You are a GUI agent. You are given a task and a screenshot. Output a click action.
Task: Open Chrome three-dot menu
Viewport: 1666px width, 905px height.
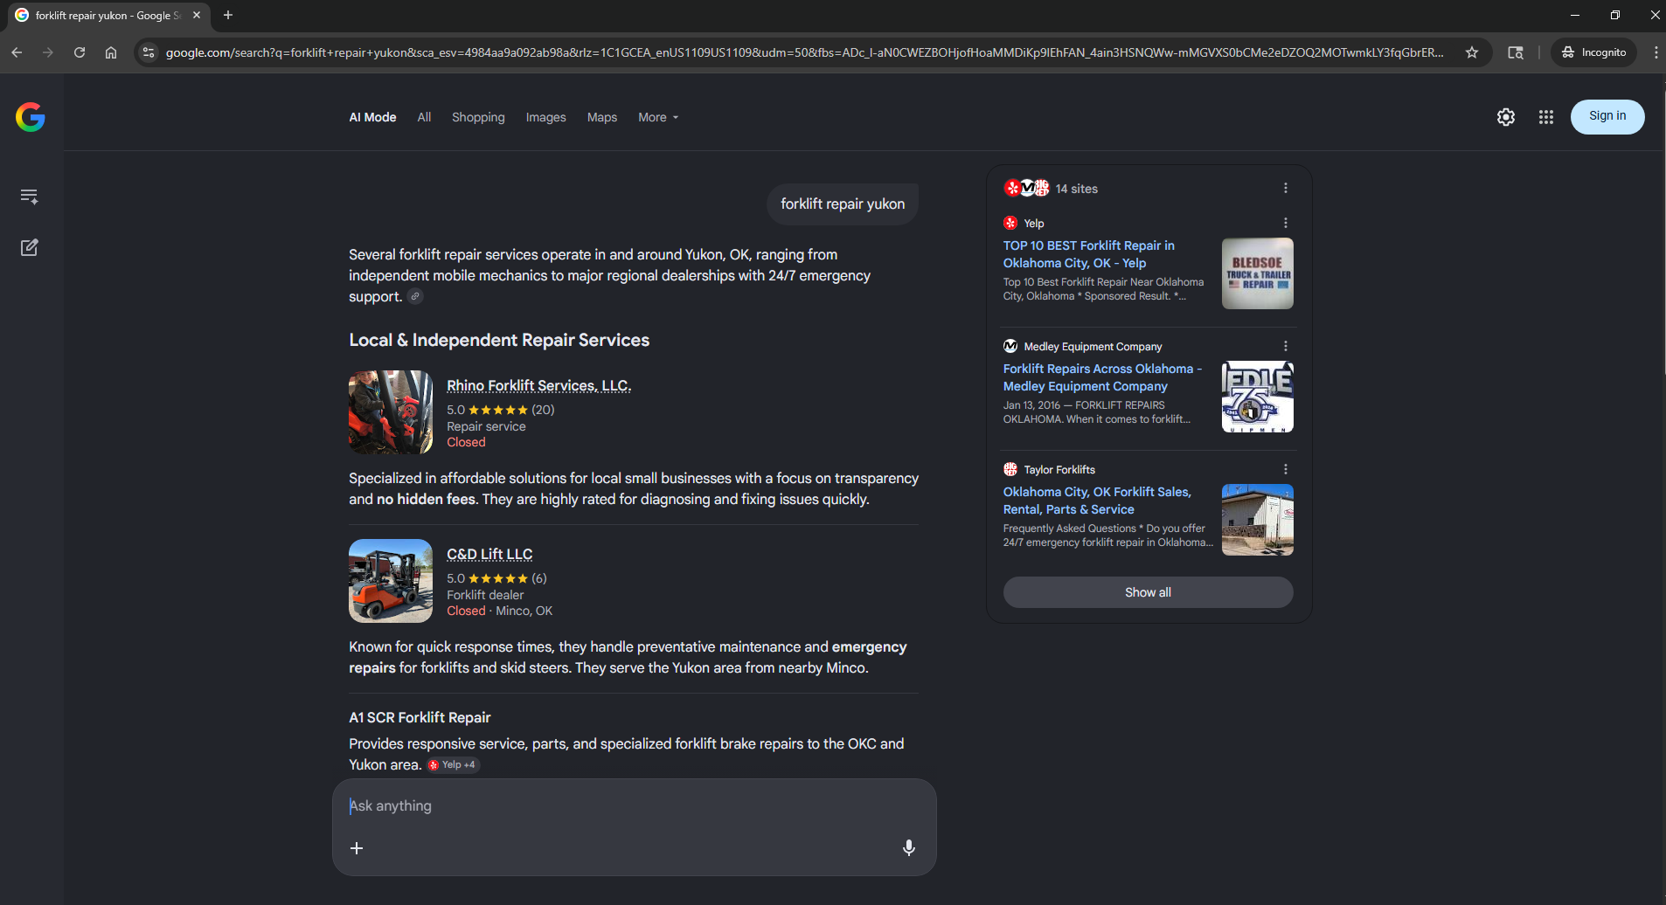pos(1656,52)
